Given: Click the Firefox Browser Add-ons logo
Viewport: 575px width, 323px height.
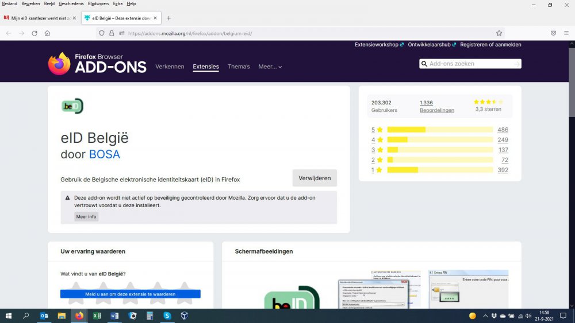Looking at the screenshot, I should (x=97, y=64).
